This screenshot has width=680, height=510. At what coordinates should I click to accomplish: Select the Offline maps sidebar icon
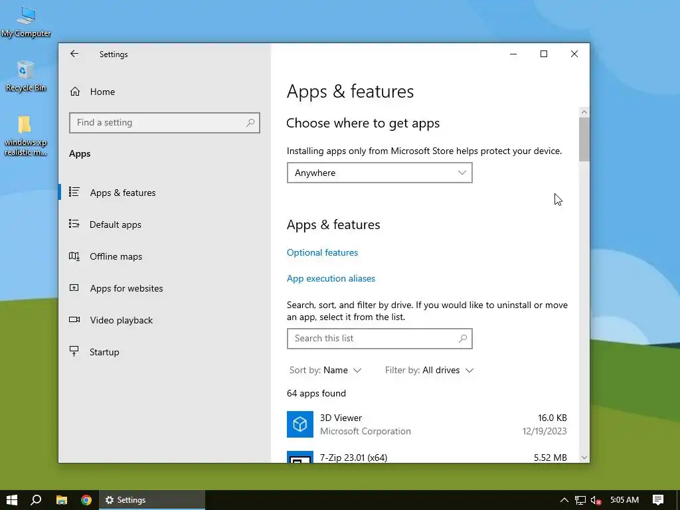pos(74,256)
